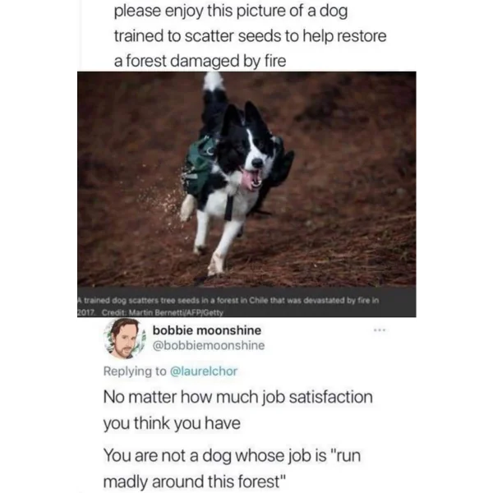The width and height of the screenshot is (493, 493).
Task: Click the white tip of dog's tail
Action: (213, 81)
